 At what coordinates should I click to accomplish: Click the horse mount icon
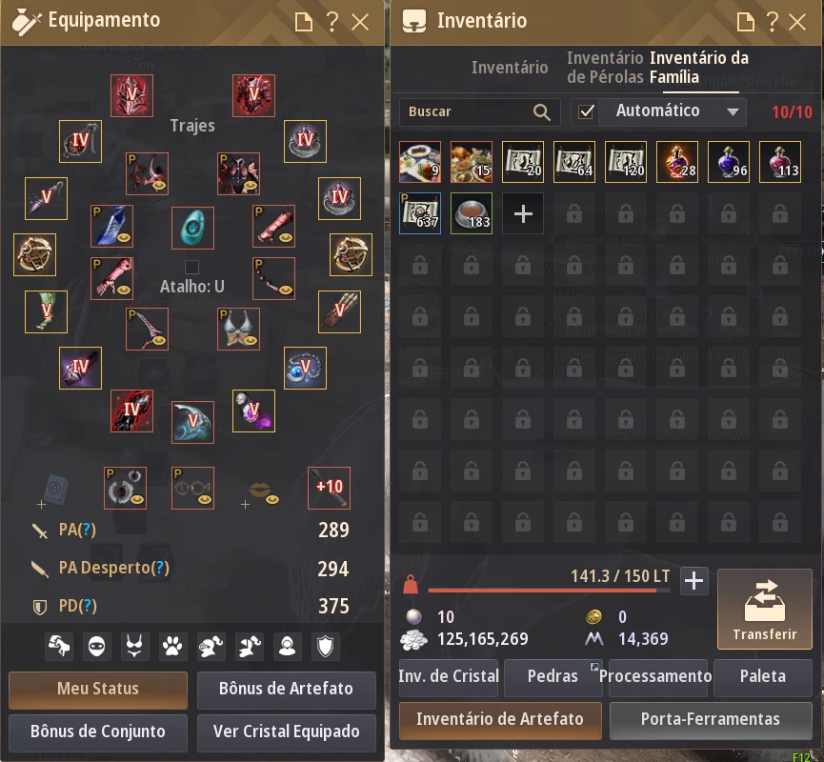[59, 646]
